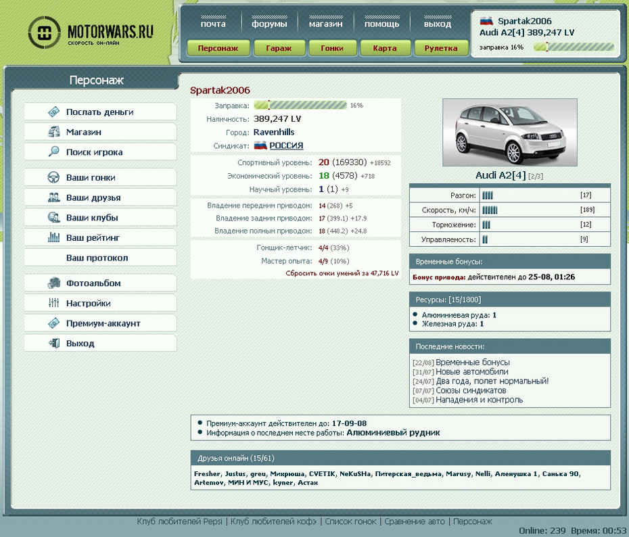Open the форумы top menu
This screenshot has height=537, width=629.
point(269,24)
